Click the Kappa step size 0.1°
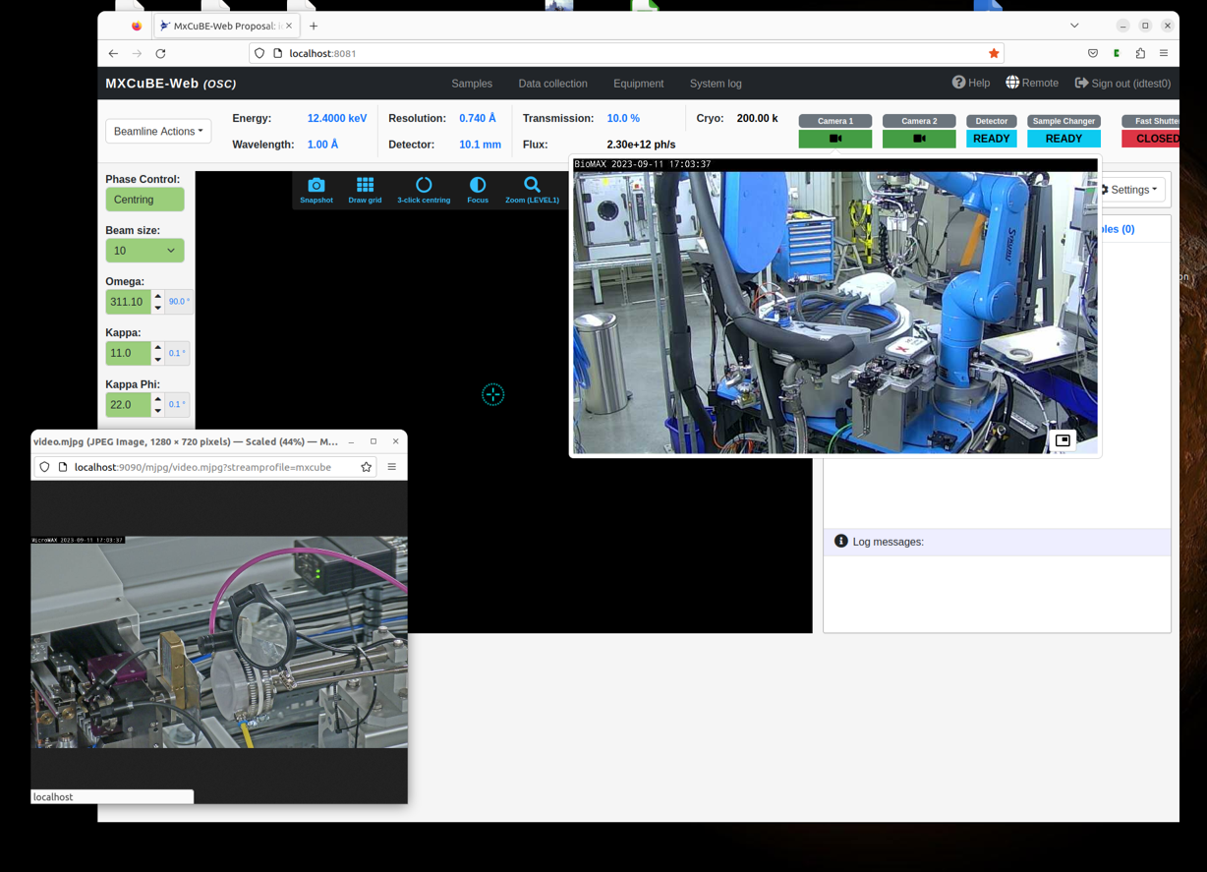Screen dimensions: 1207x872 [177, 353]
